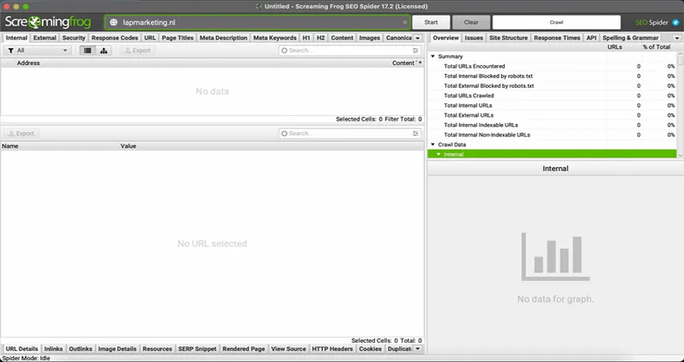Open the Page Titles tab
This screenshot has width=684, height=362.
178,38
